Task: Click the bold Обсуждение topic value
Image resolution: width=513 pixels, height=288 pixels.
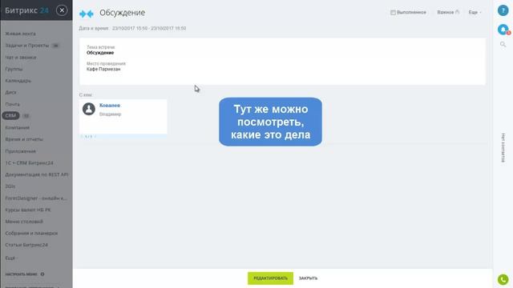Action: [100, 53]
